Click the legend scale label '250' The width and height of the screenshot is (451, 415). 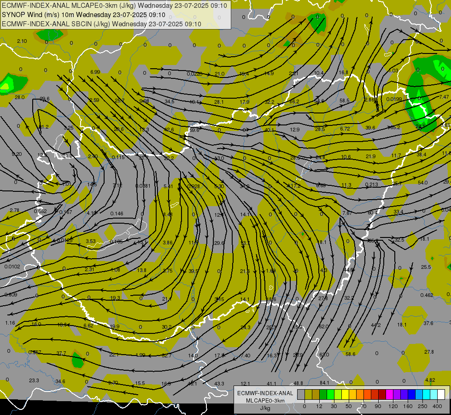(422, 406)
